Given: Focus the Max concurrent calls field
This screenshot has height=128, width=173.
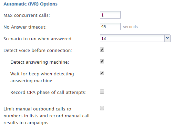Looking at the screenshot, I should [x=110, y=15].
